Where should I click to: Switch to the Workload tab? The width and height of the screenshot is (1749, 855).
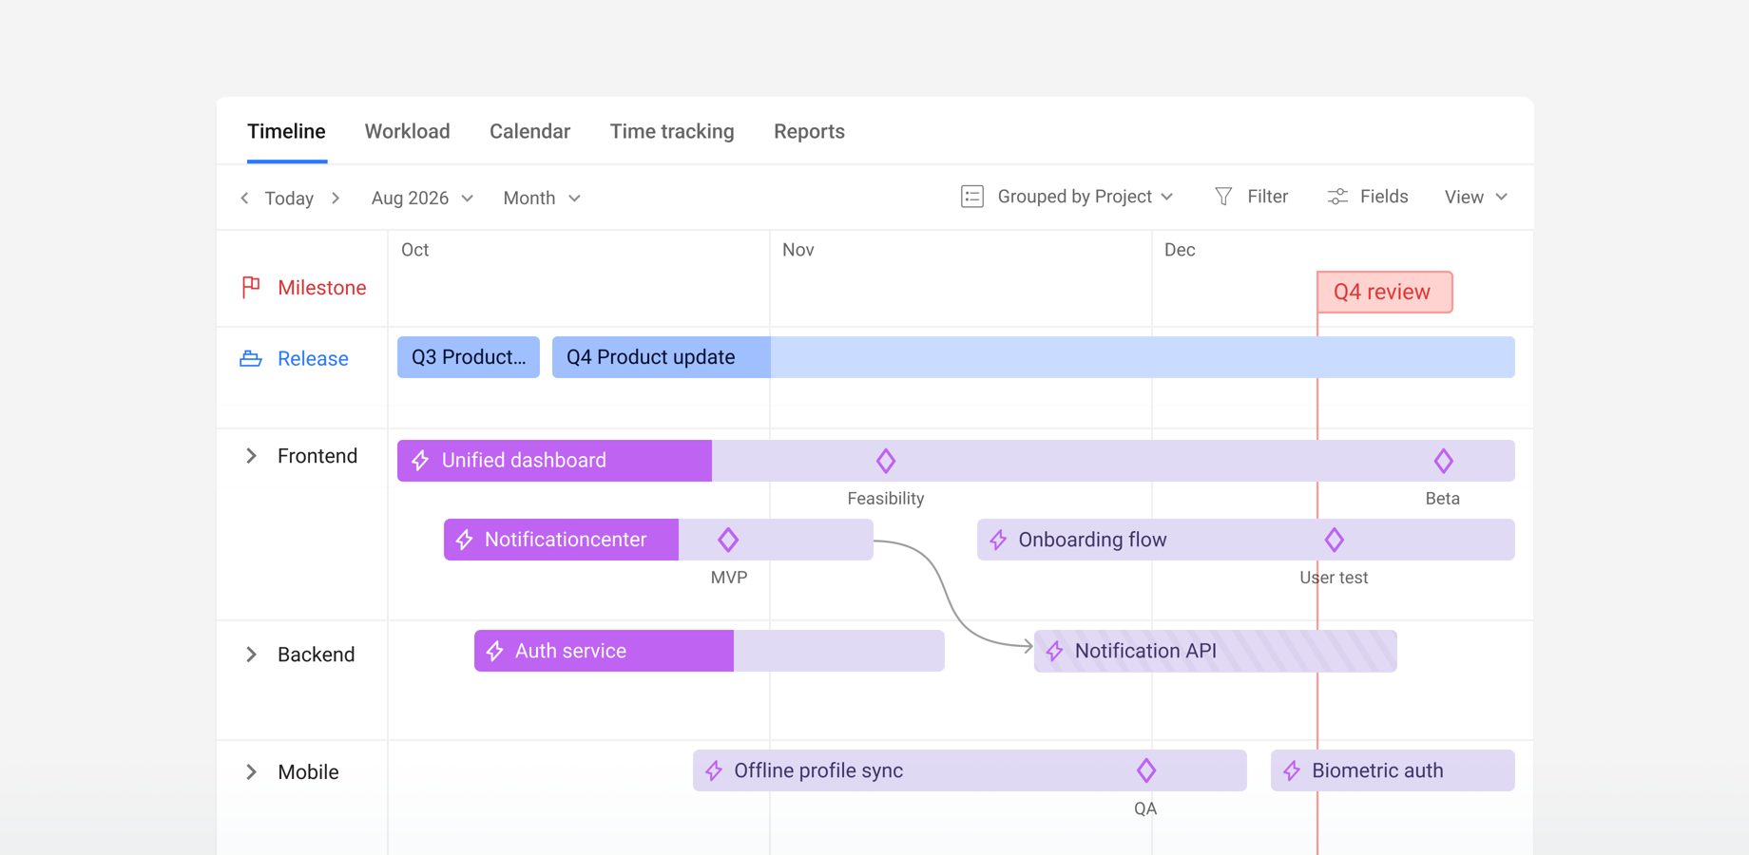tap(407, 131)
